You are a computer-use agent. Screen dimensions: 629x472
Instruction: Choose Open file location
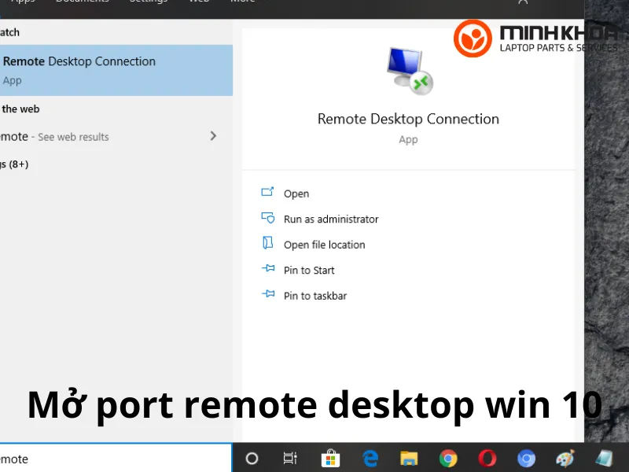(x=324, y=245)
